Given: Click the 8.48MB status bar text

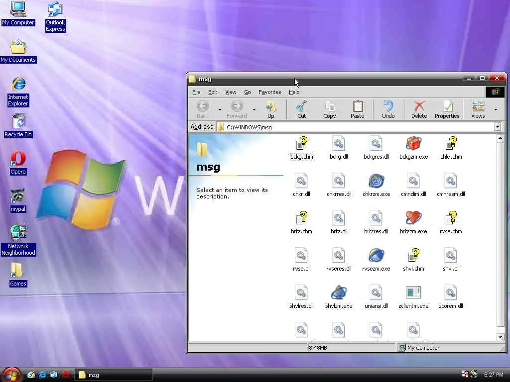Looking at the screenshot, I should 318,348.
